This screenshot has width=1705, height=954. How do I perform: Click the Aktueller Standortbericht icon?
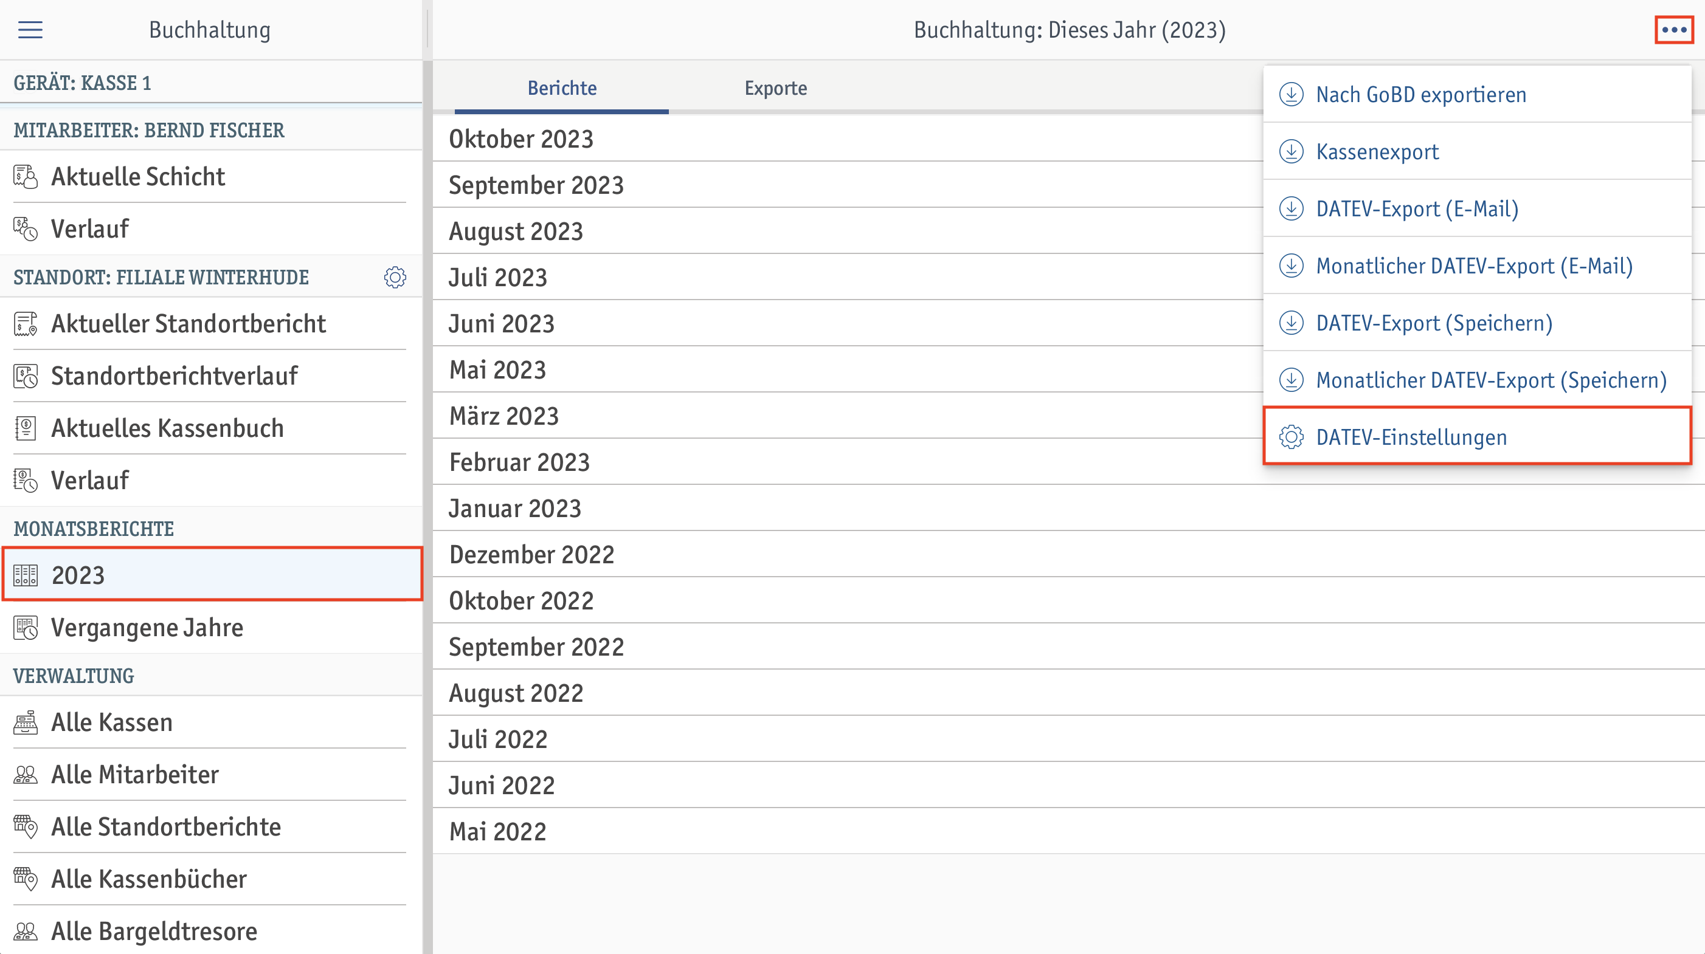pos(26,323)
